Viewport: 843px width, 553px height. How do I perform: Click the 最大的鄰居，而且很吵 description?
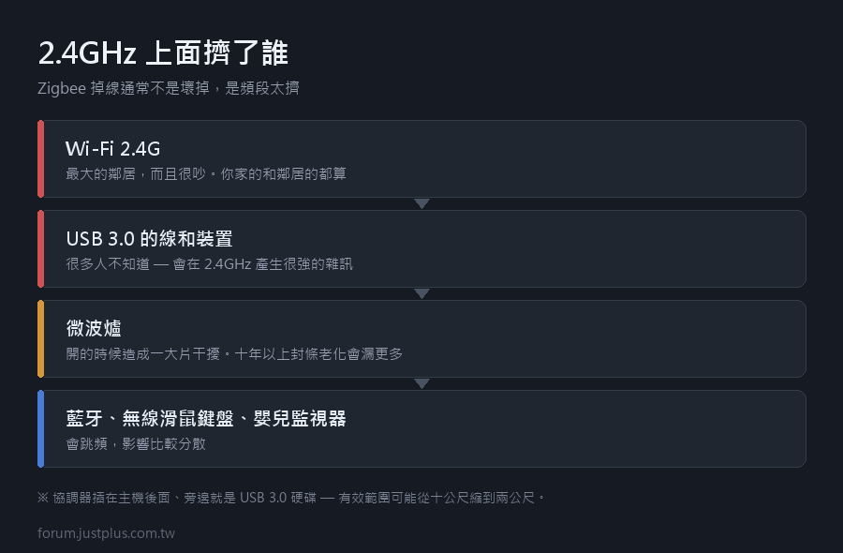[x=206, y=173]
